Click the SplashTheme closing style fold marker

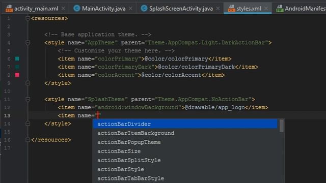(x=28, y=124)
